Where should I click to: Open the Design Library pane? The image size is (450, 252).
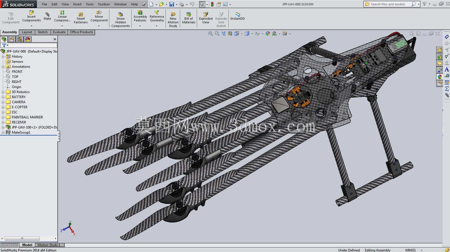440,57
